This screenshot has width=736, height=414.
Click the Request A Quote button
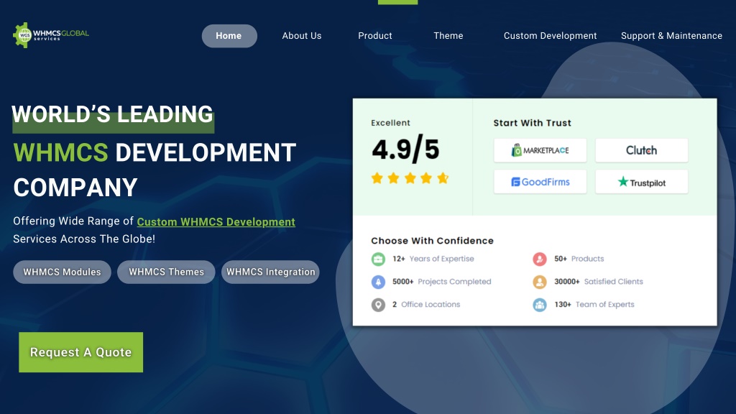click(80, 352)
